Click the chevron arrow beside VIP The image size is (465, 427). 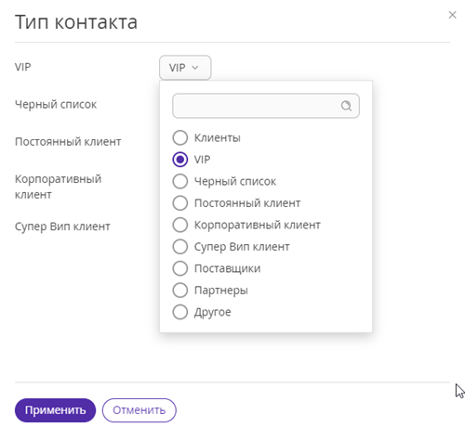coord(195,68)
